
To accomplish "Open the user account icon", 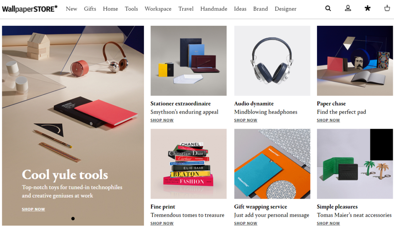I will point(348,8).
